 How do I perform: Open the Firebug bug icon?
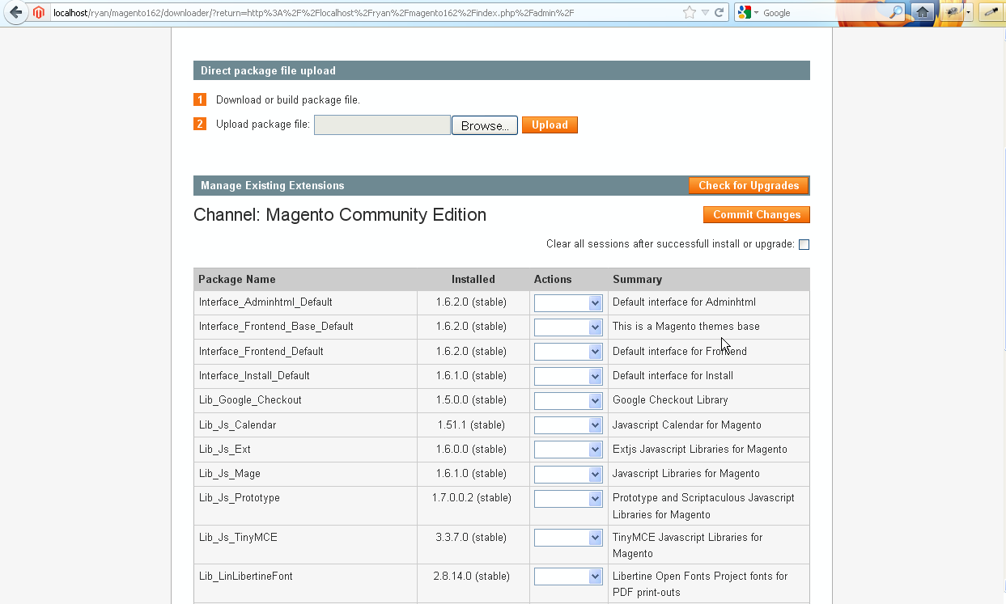953,12
